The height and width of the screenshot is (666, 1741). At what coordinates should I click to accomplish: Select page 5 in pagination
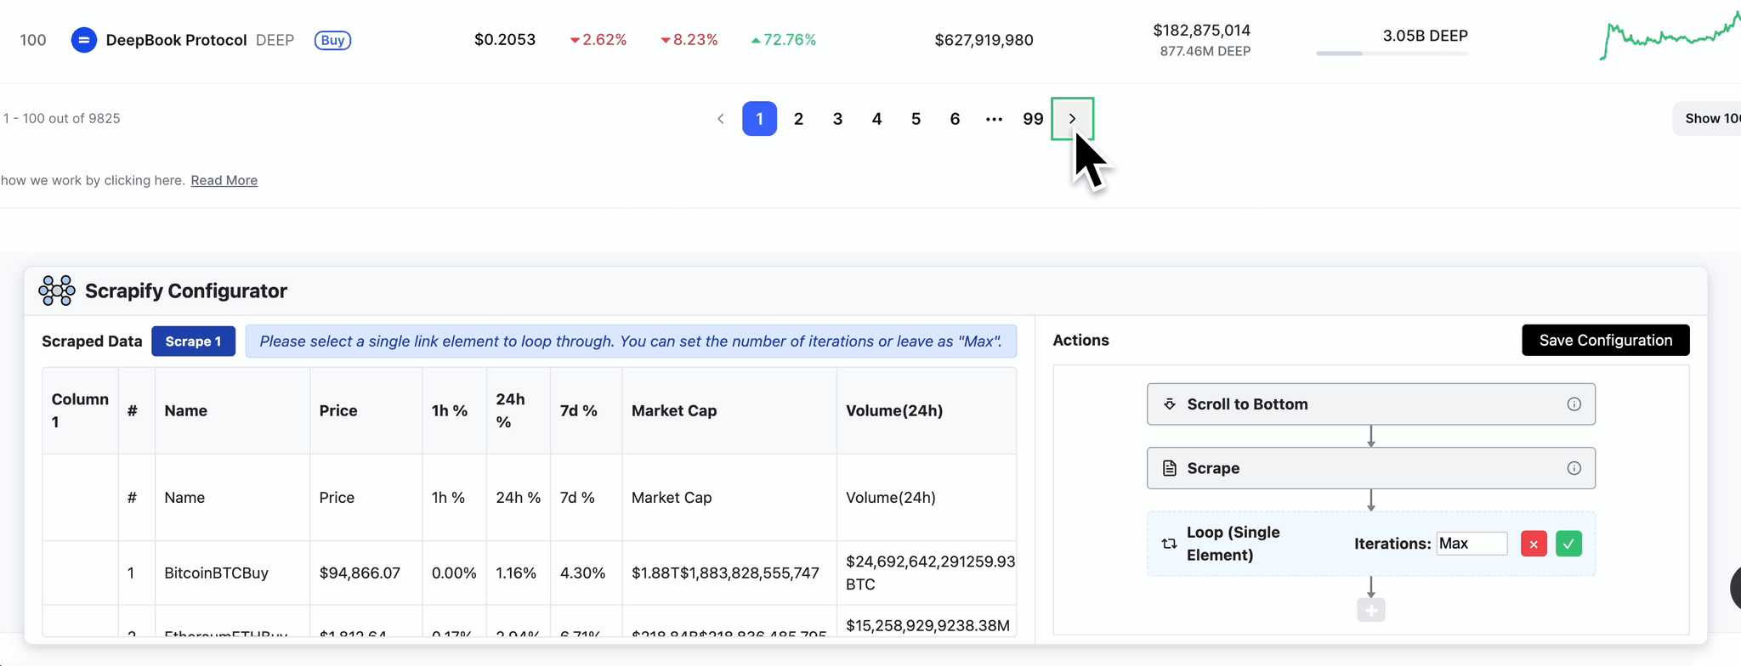pos(916,119)
